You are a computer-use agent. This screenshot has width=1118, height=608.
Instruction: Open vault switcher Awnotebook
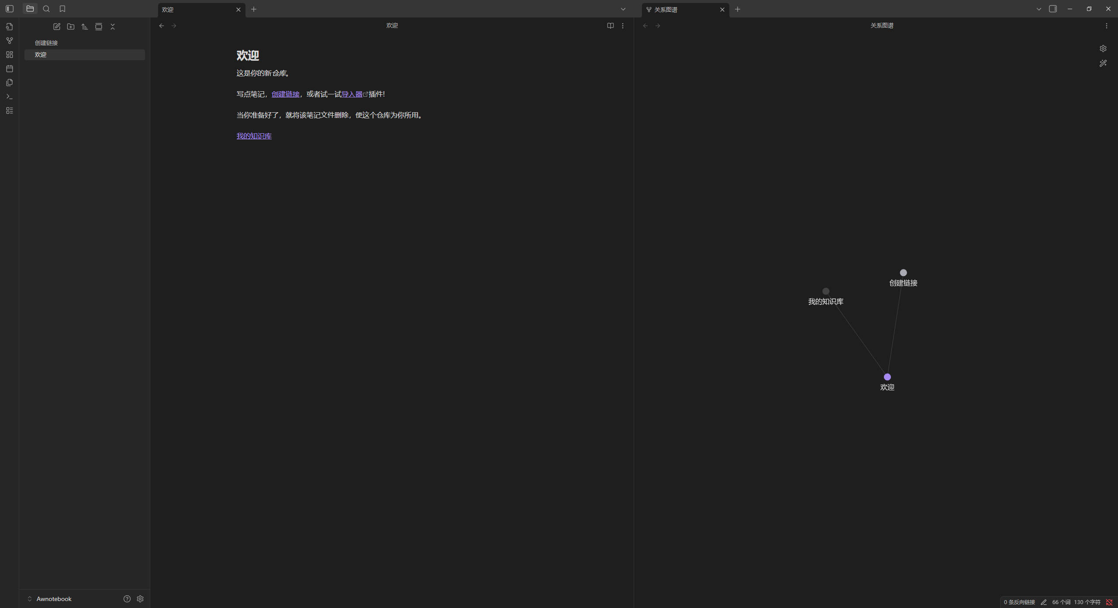tap(54, 599)
